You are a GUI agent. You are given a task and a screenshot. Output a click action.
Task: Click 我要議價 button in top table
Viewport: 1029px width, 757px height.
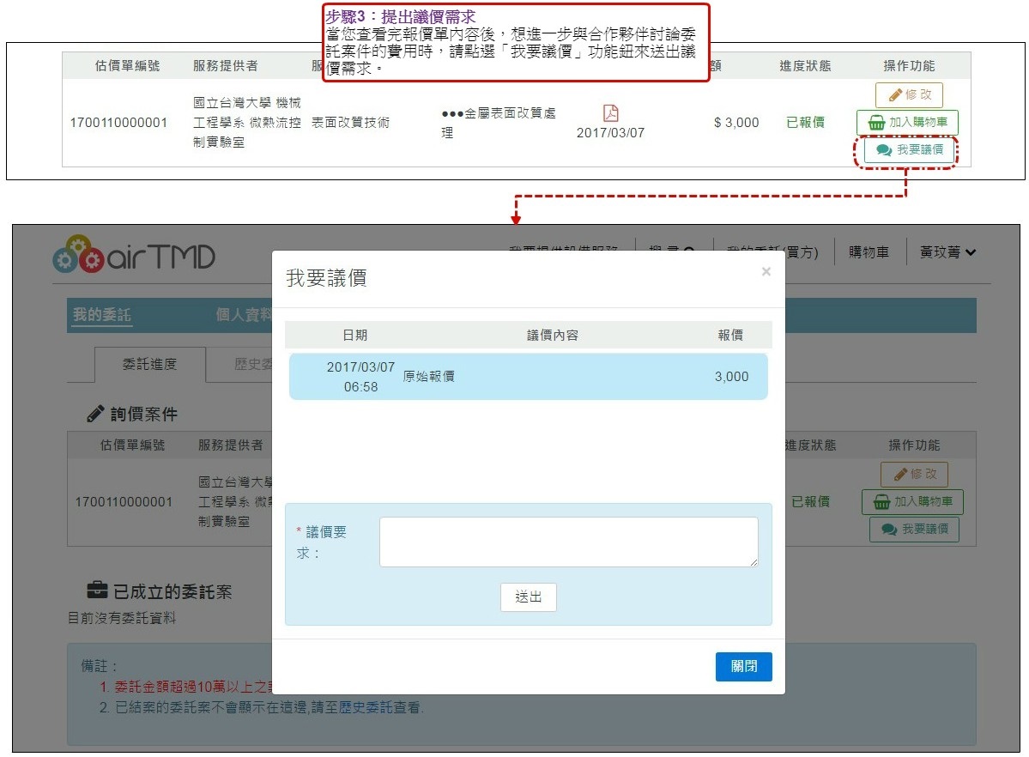point(909,150)
